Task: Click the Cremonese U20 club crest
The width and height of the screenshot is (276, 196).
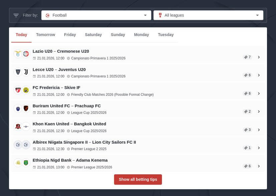Action: tap(26, 54)
